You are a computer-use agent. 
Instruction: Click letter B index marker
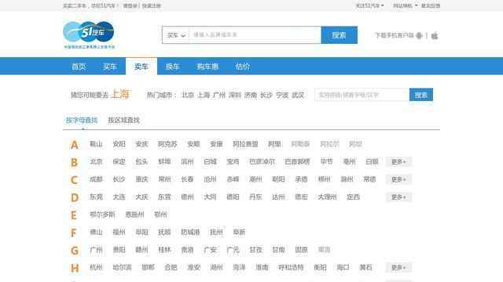click(75, 162)
